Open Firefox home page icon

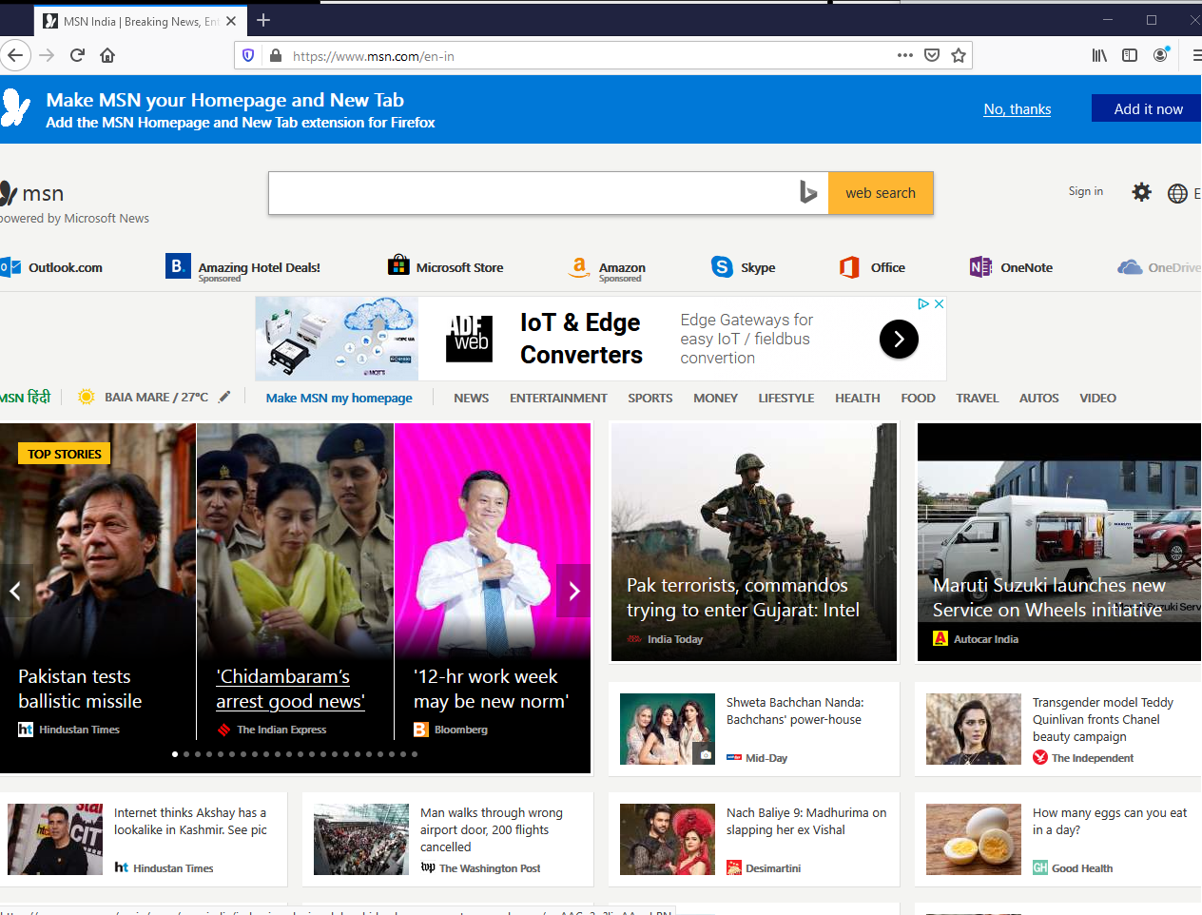107,55
